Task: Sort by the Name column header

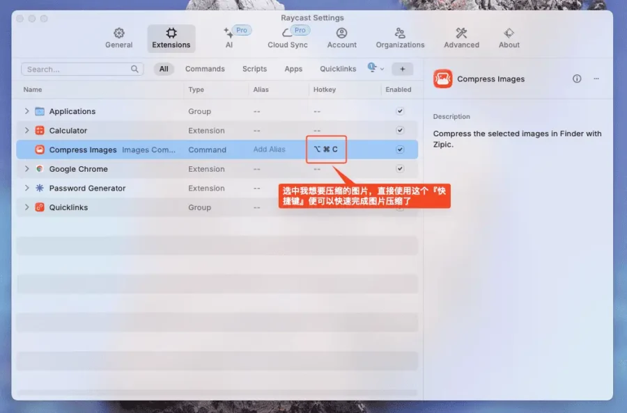Action: [32, 90]
